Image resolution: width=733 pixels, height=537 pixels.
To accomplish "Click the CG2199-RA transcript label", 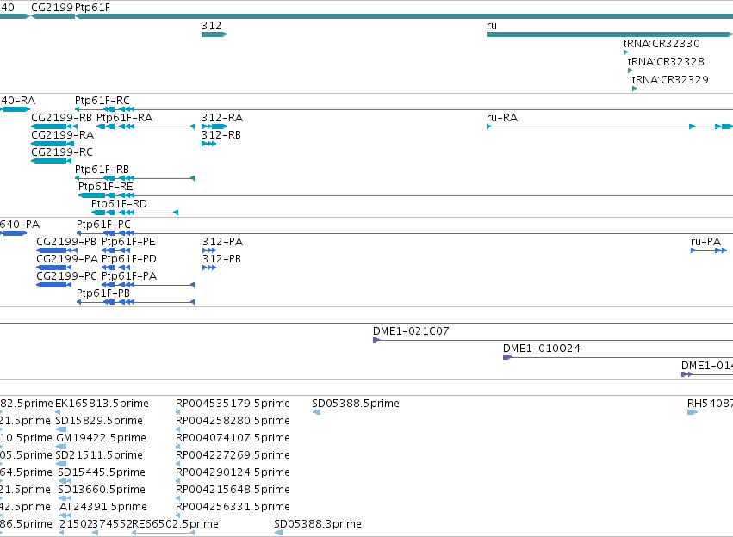I will [x=62, y=135].
